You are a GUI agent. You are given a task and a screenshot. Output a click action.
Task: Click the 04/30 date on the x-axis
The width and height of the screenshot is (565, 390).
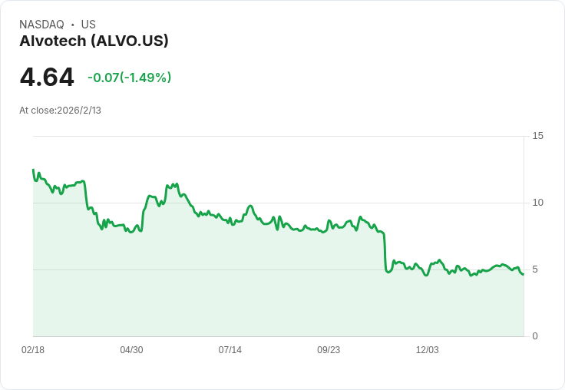coord(131,350)
